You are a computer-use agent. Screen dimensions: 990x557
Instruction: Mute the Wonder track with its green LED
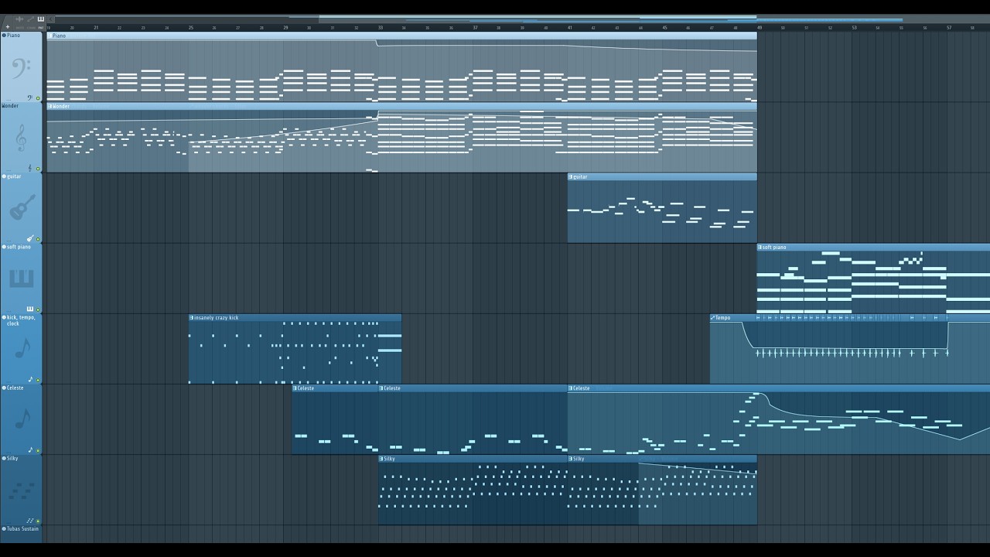coord(38,169)
